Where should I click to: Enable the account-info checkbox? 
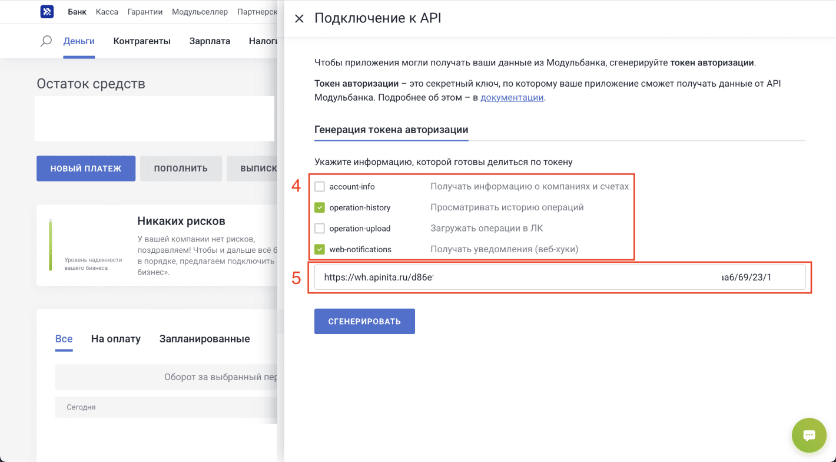(x=320, y=186)
